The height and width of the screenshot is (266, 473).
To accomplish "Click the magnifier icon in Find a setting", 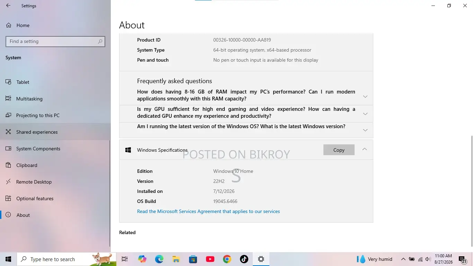I will pos(100,41).
